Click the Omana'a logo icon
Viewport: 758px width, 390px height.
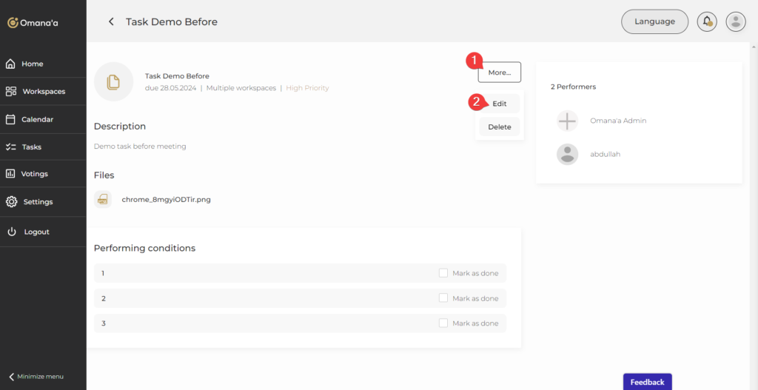13,22
